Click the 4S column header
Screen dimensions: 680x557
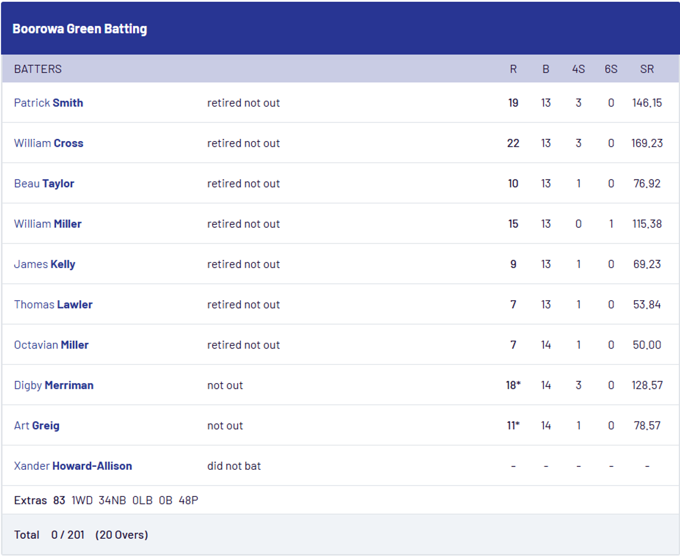pyautogui.click(x=579, y=69)
